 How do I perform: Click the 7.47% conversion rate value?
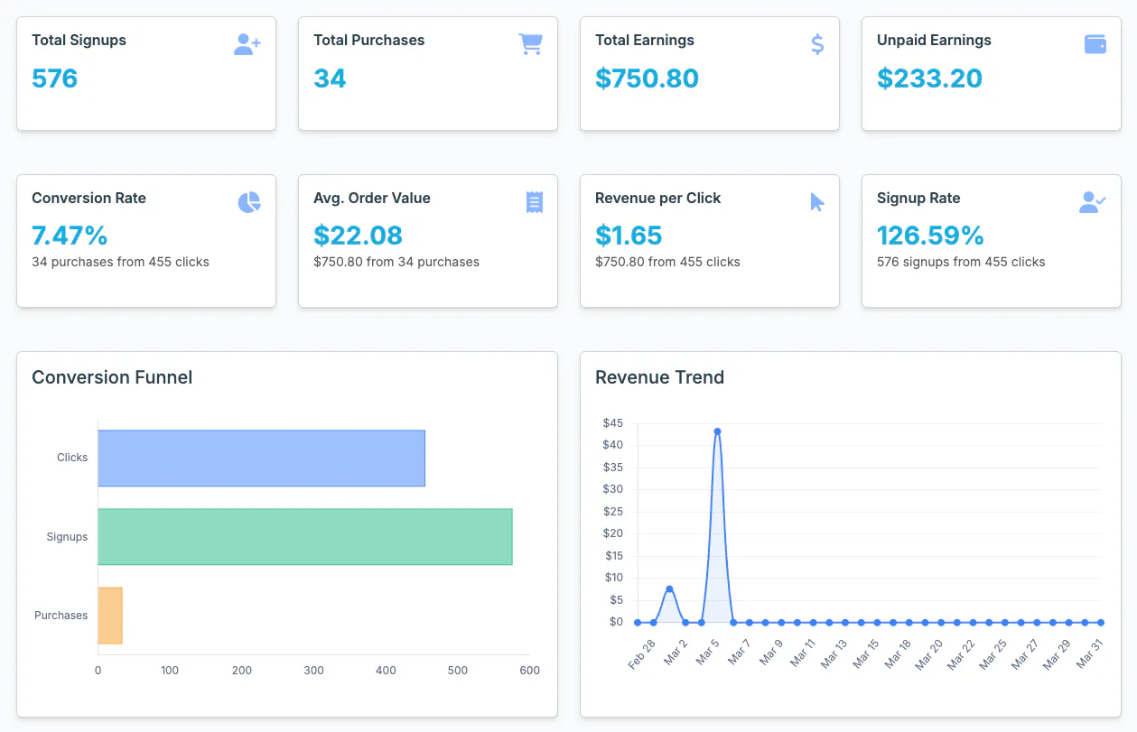[70, 236]
